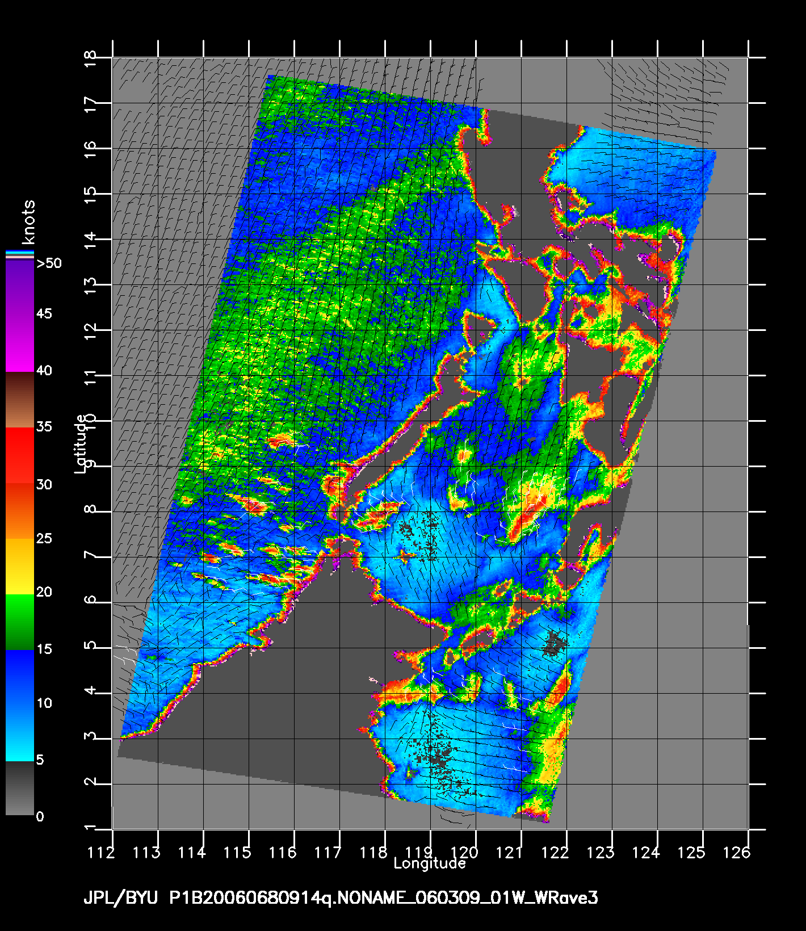Select the longitude tick label '114'
This screenshot has height=931, width=806.
point(192,852)
